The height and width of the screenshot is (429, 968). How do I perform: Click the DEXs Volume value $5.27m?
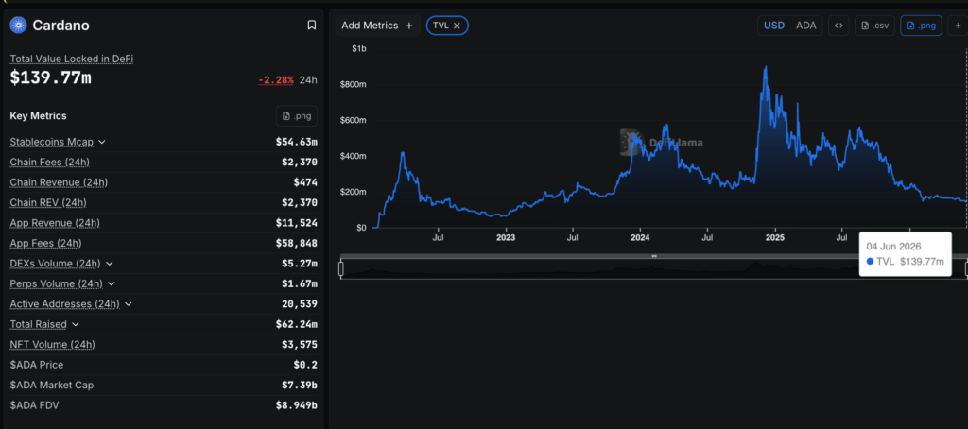tap(300, 264)
